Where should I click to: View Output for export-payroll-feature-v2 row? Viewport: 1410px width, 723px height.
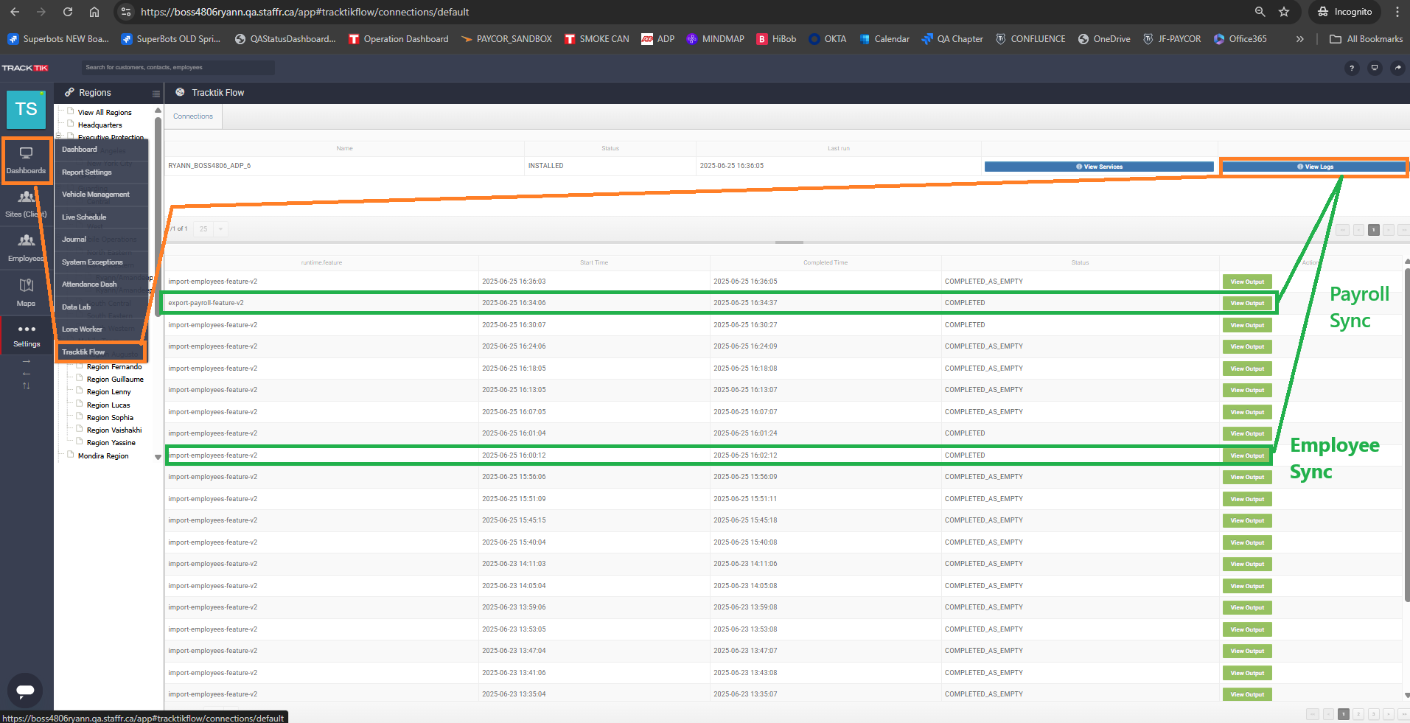coord(1247,304)
